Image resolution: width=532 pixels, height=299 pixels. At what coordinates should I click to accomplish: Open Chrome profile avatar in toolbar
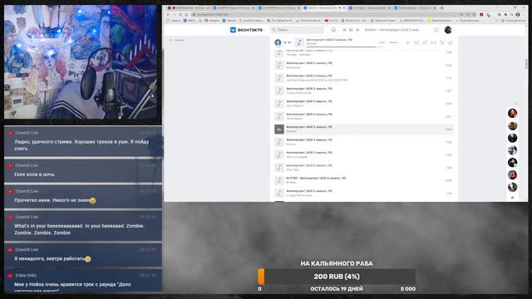(518, 15)
